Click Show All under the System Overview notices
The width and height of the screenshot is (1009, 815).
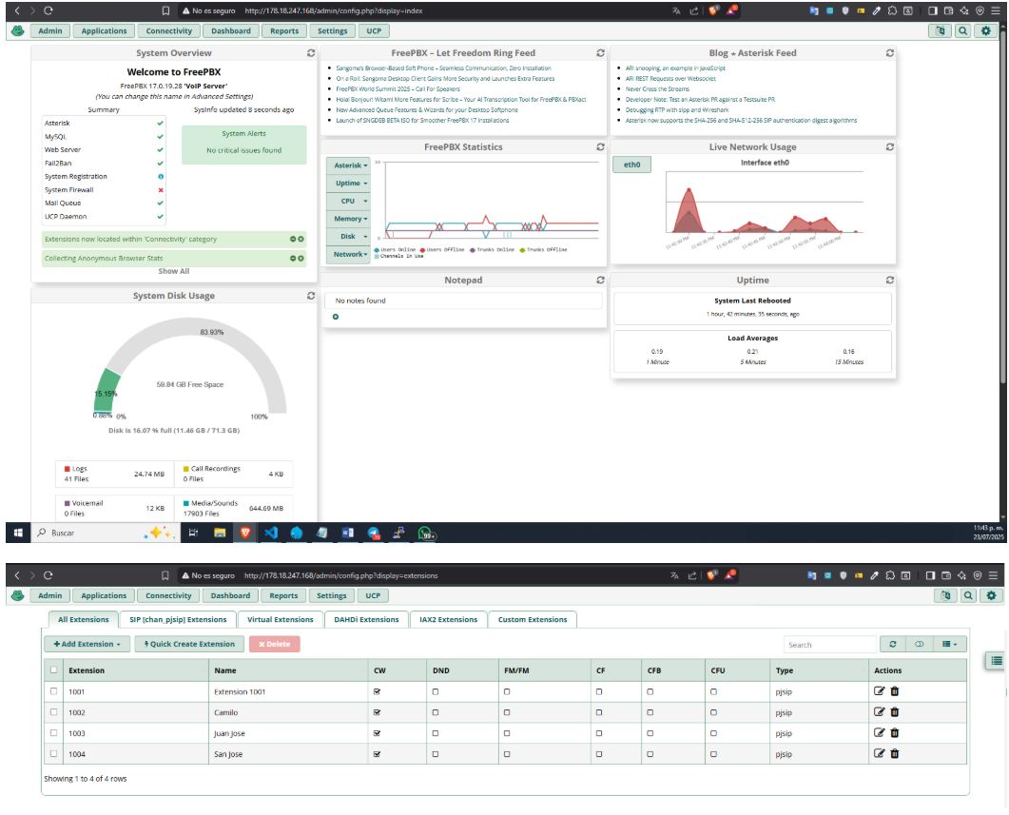174,272
